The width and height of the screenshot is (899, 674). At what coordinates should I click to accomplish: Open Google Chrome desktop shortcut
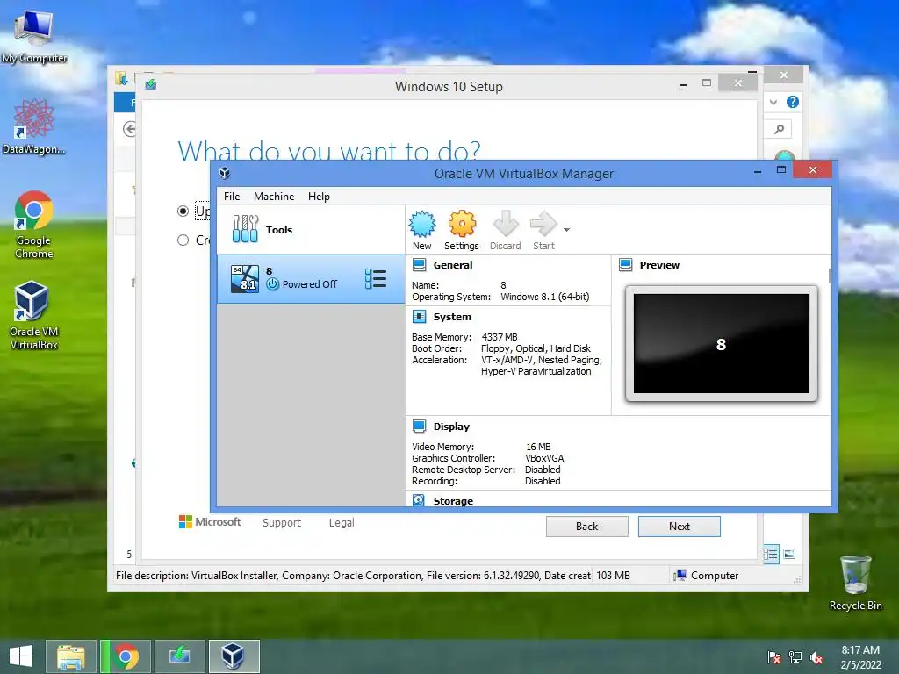[34, 225]
